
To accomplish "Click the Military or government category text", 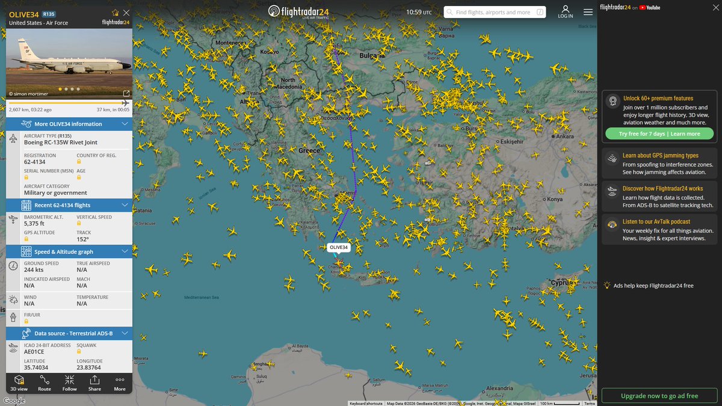I will click(x=55, y=193).
